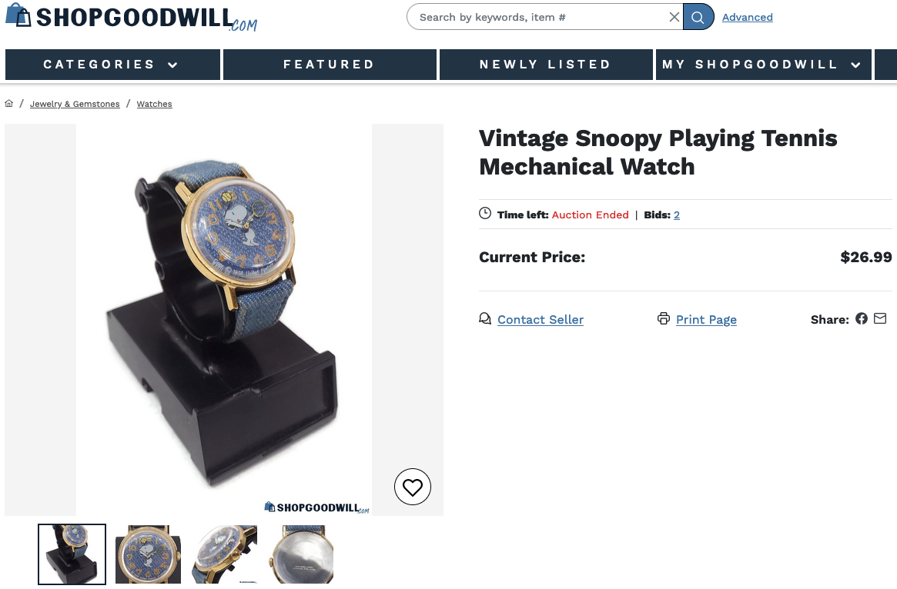Share listing on Facebook icon
Viewport: 897px width, 589px height.
862,319
